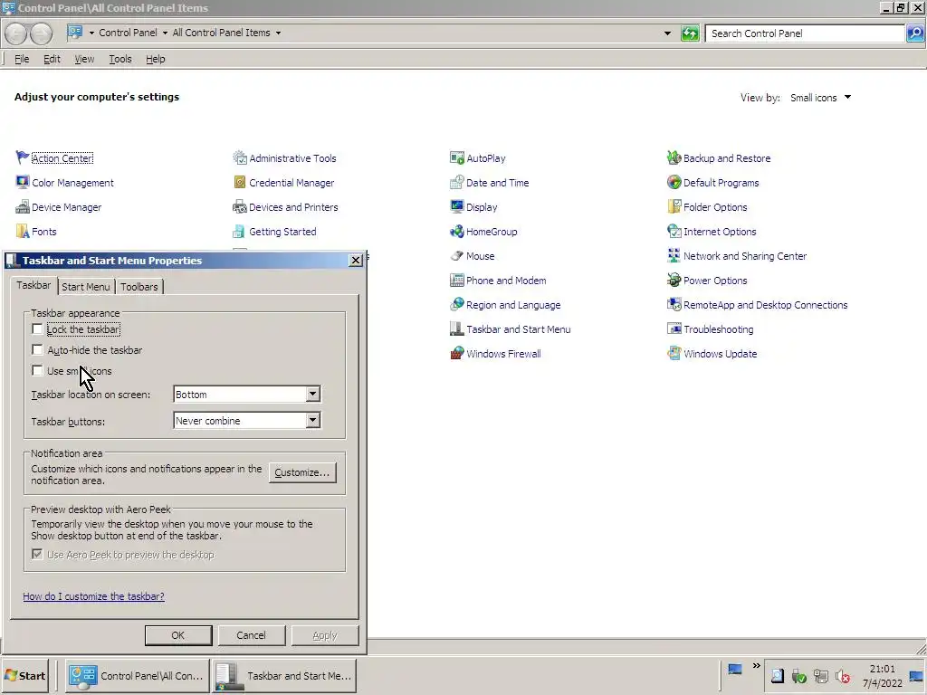Open Default Programs icon
This screenshot has width=927, height=695.
coord(674,182)
